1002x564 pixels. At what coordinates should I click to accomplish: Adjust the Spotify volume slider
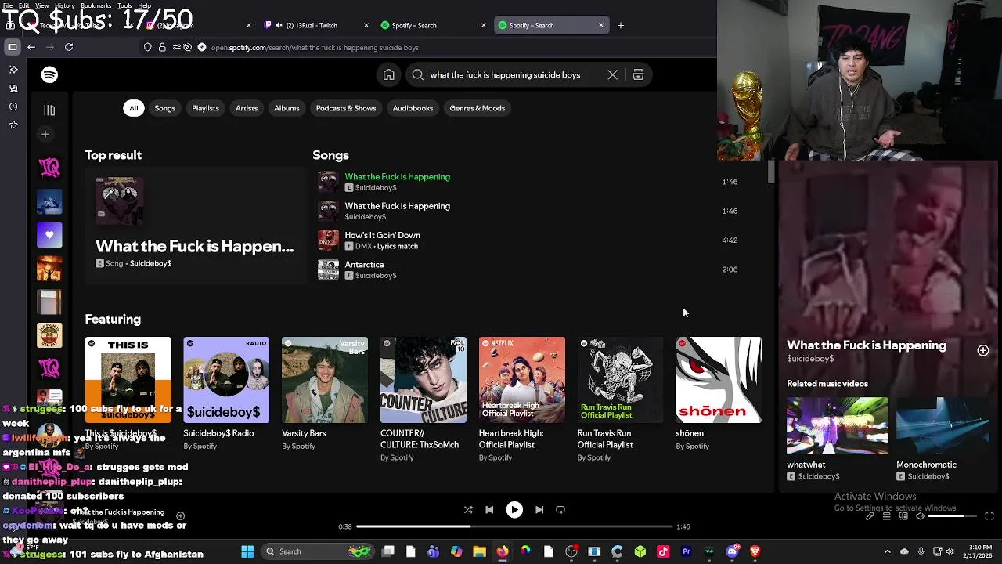953,516
